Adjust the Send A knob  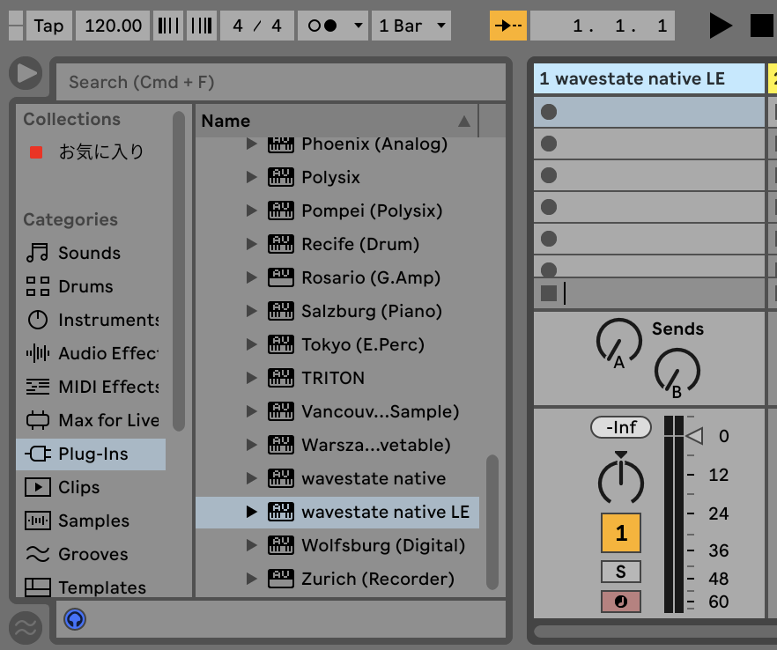[619, 342]
